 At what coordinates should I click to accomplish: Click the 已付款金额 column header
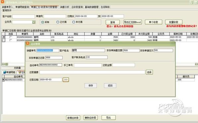127,34
